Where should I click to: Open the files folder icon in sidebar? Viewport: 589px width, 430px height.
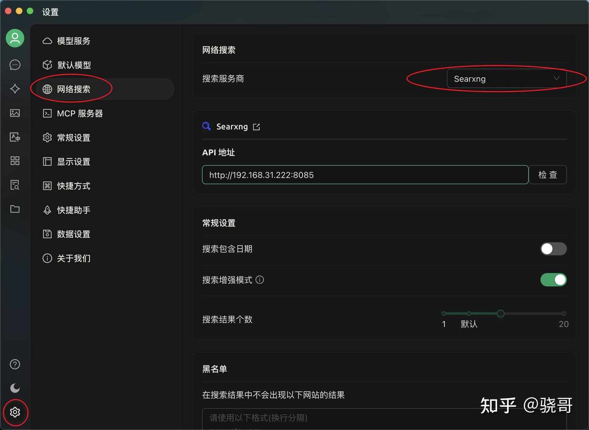(x=15, y=209)
